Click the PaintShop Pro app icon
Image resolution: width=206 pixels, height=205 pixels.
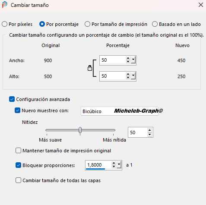(x=5, y=5)
